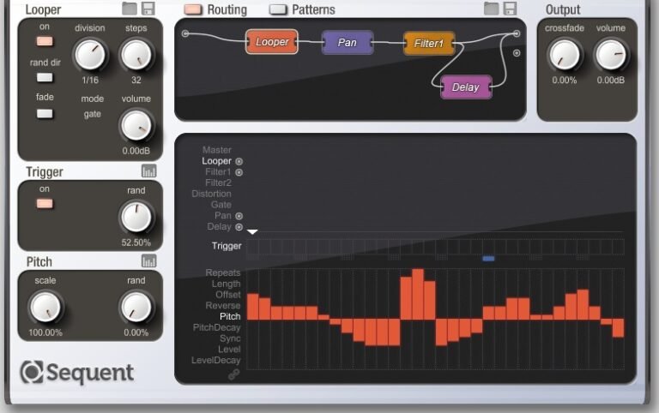Open Pitch section sequencer bars icon
Viewport: 659px width, 413px height.
(148, 261)
